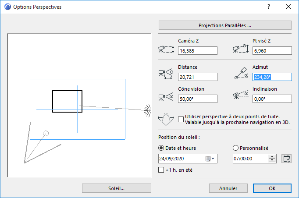Viewport: 299px width, 198px height.
Task: Choose the Personnalisé sun position option
Action: pos(236,148)
